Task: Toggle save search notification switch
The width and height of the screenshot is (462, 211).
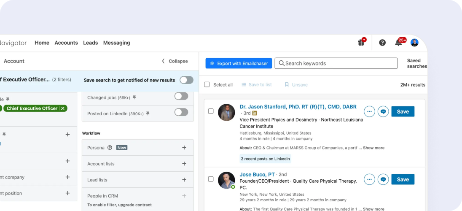Action: 186,80
